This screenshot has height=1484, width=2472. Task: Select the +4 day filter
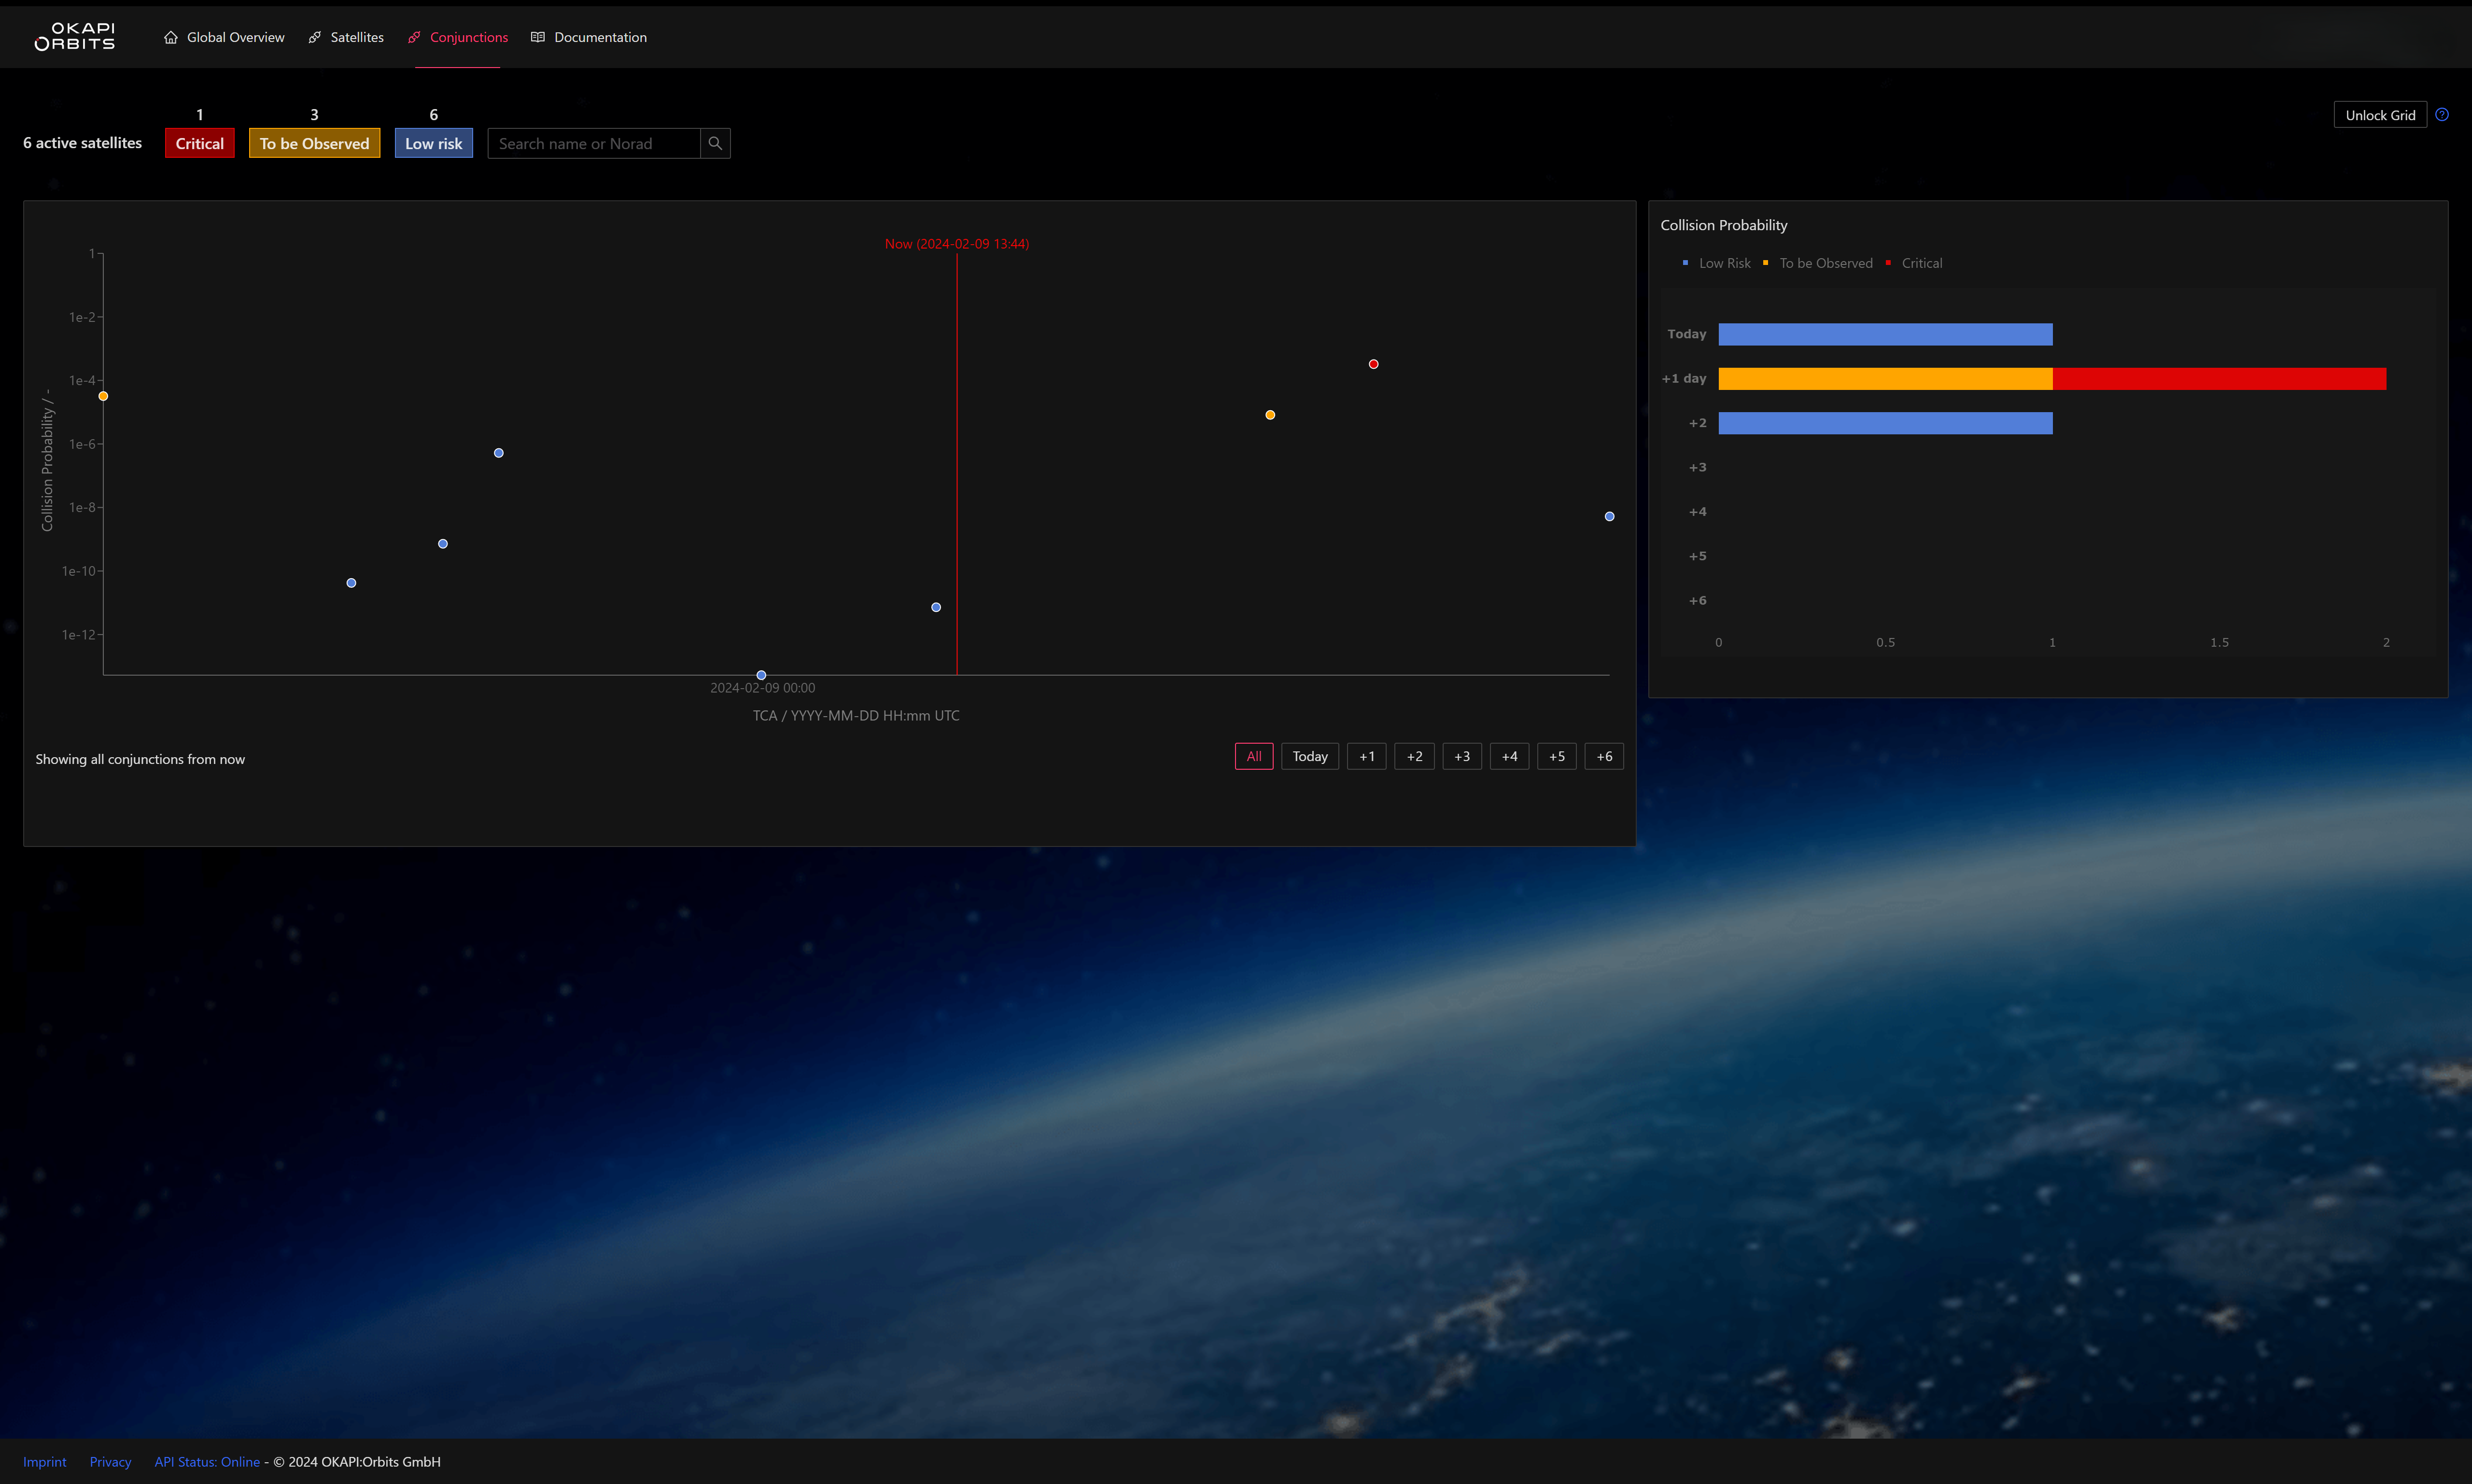pyautogui.click(x=1510, y=756)
